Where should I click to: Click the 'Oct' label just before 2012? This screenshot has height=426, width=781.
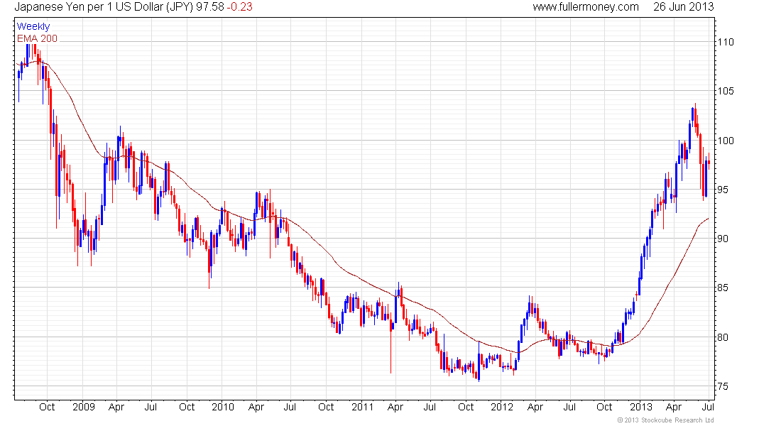pyautogui.click(x=466, y=407)
